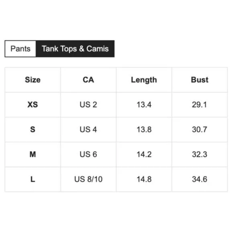Select the S size row label

33,129
